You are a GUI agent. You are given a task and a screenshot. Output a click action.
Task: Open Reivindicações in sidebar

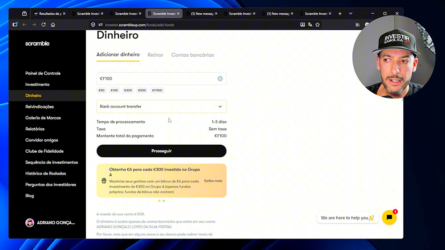point(40,107)
